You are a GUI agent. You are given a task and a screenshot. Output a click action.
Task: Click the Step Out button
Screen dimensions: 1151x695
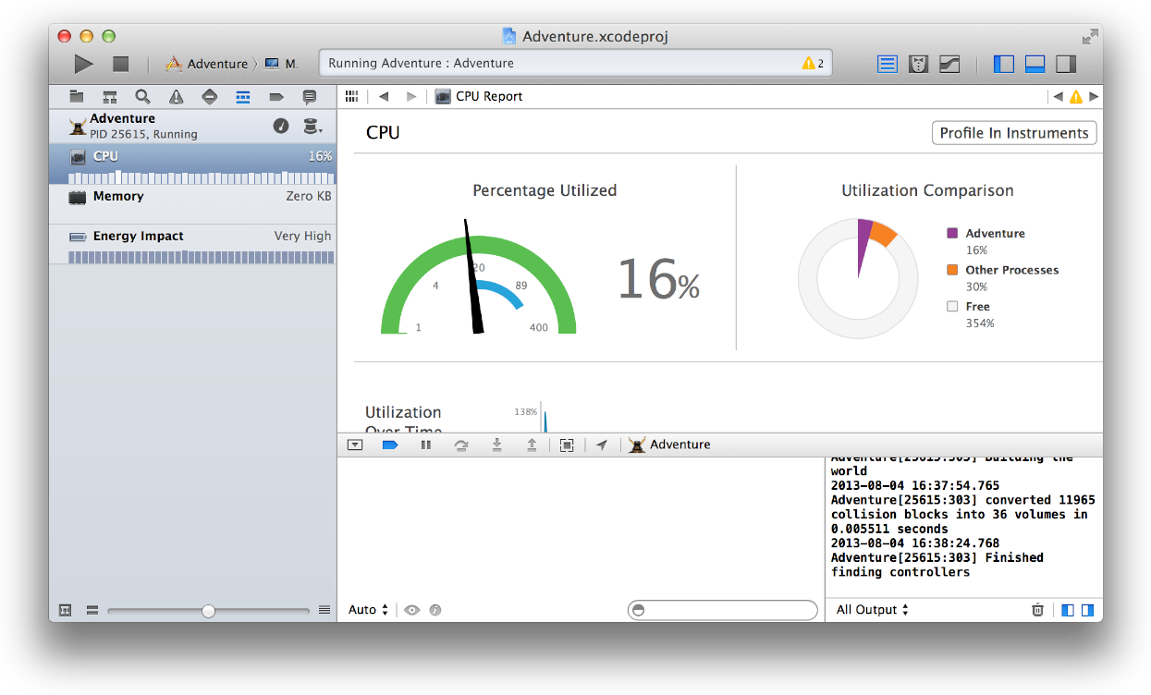532,445
